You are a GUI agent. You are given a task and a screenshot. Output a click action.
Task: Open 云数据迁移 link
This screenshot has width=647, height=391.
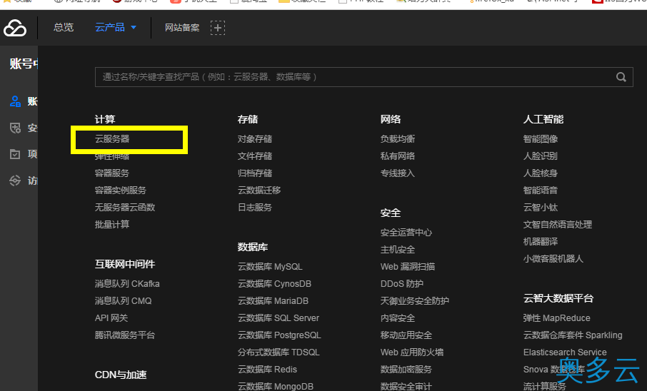coord(259,190)
